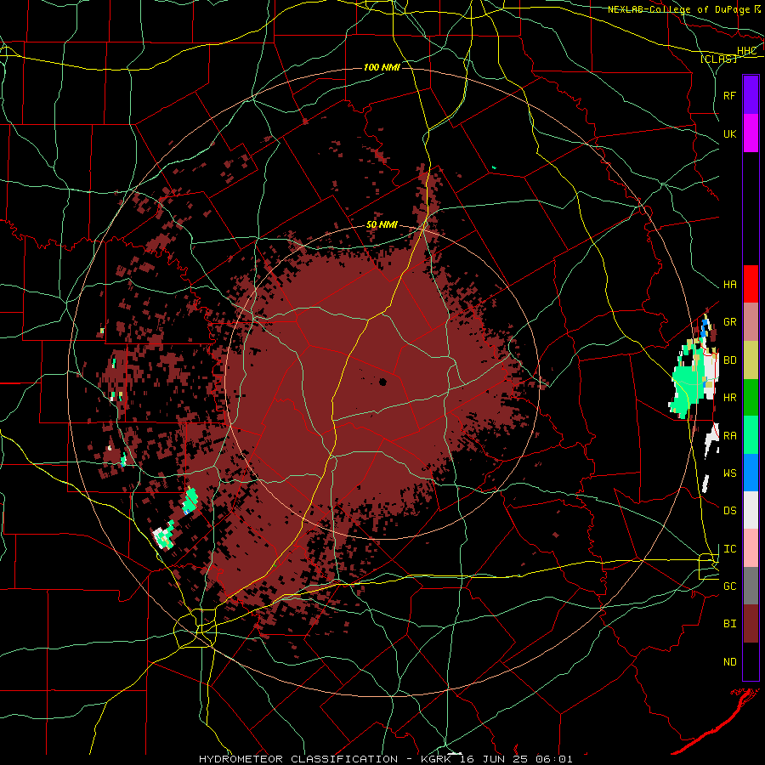This screenshot has width=765, height=765.
Task: Click the 06:01 timestamp
Action: [554, 759]
